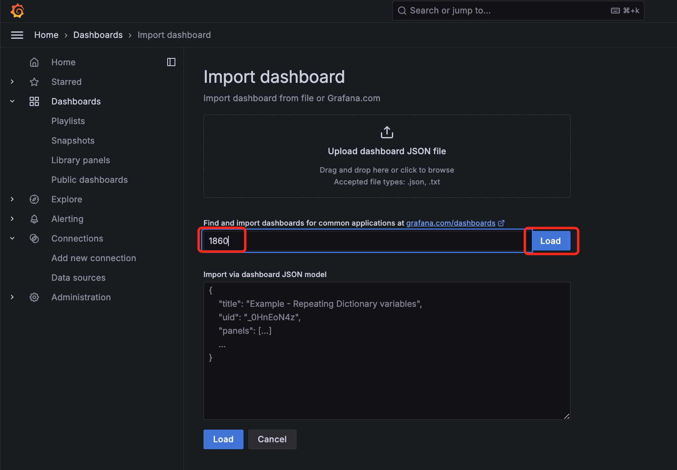Expand the Alerting section chevron
This screenshot has width=677, height=470.
(12, 219)
